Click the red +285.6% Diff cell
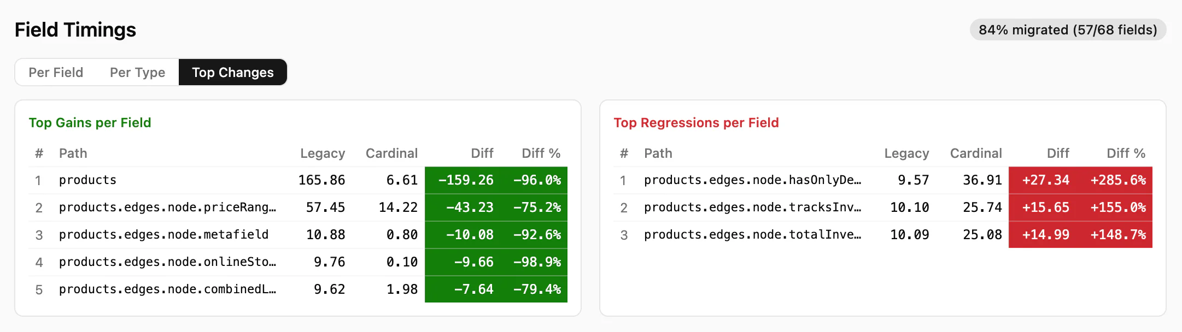The height and width of the screenshot is (332, 1182). (1117, 180)
